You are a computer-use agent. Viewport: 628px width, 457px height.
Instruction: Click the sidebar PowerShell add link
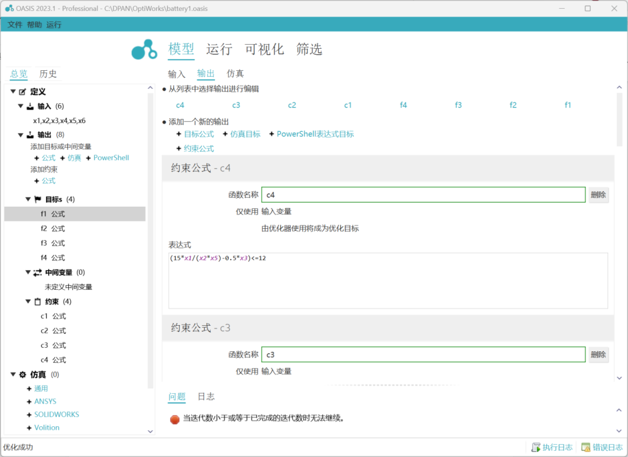[111, 158]
